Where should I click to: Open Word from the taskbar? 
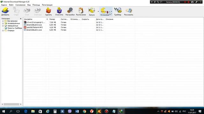(x=77, y=111)
